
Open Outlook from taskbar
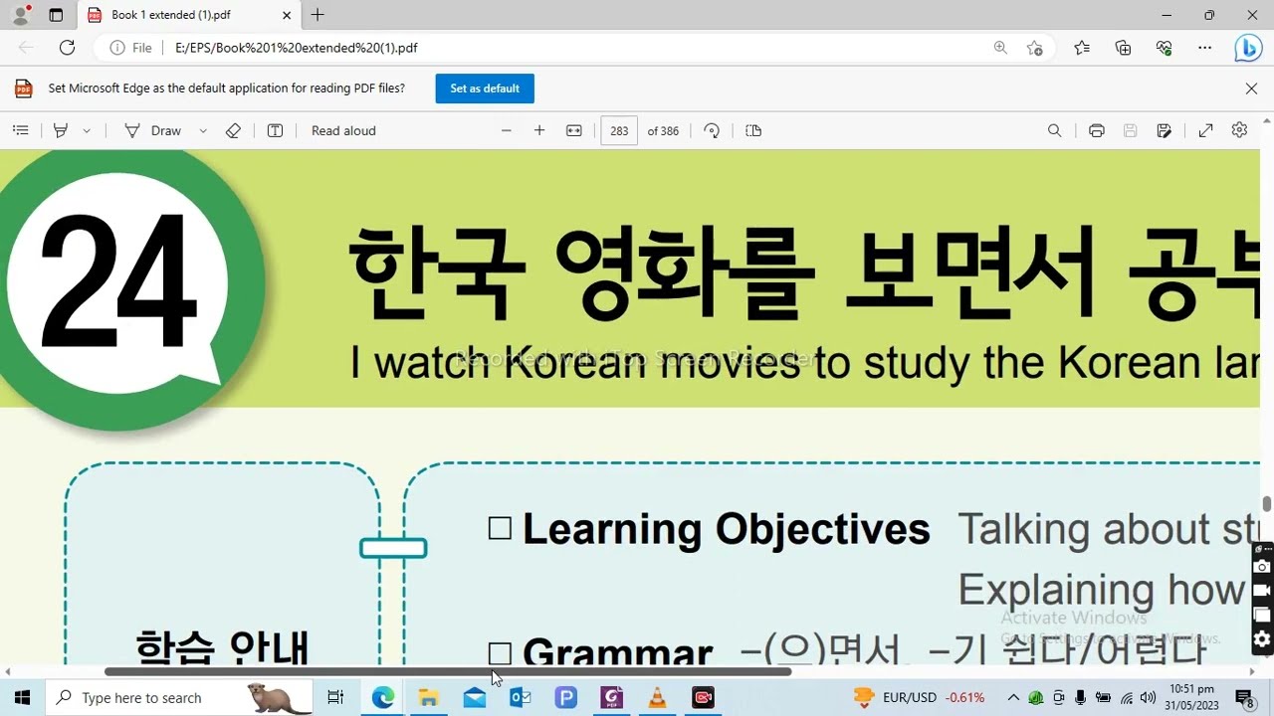coord(521,698)
